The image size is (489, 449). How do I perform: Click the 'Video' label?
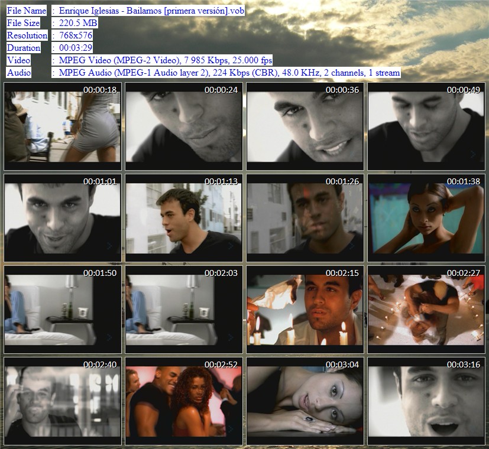tap(19, 60)
